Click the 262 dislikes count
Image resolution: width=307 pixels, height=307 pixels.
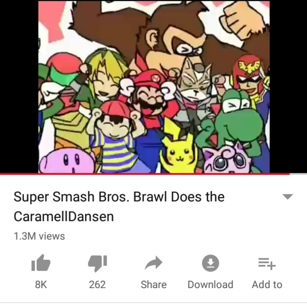point(97,284)
